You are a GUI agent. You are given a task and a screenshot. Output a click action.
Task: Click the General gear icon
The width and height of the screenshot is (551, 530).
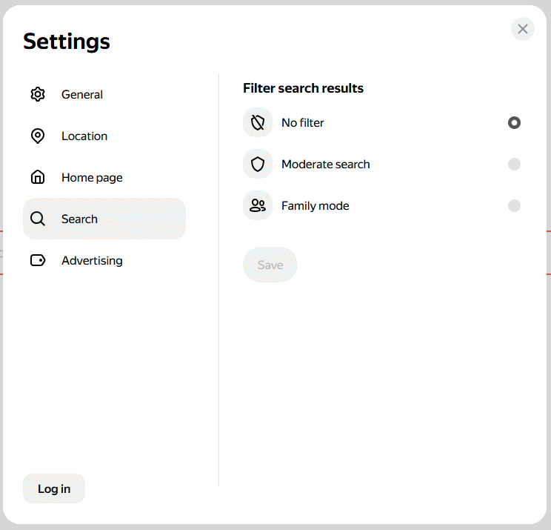click(38, 94)
